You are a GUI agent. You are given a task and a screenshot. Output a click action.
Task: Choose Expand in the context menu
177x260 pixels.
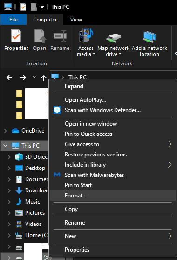pos(112,86)
